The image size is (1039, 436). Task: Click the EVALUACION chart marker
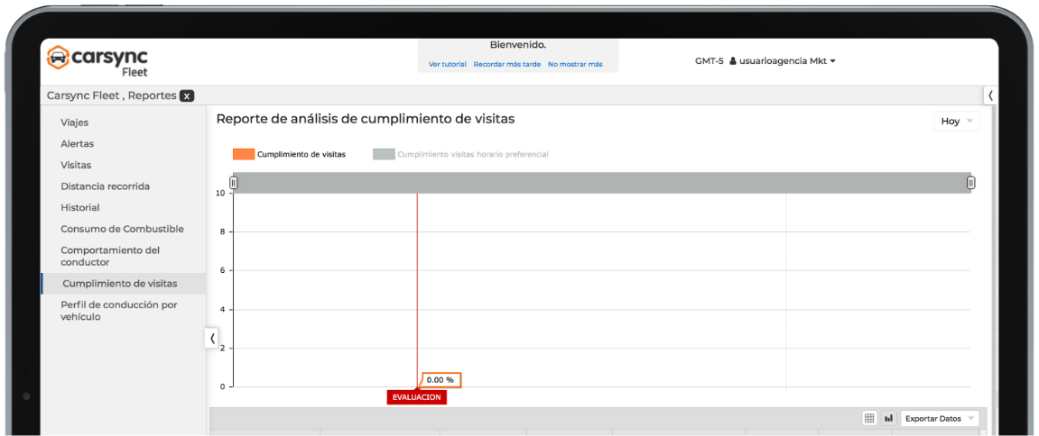(x=416, y=397)
